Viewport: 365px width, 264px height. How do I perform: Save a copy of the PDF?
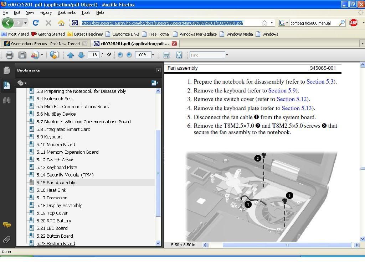[x=22, y=55]
